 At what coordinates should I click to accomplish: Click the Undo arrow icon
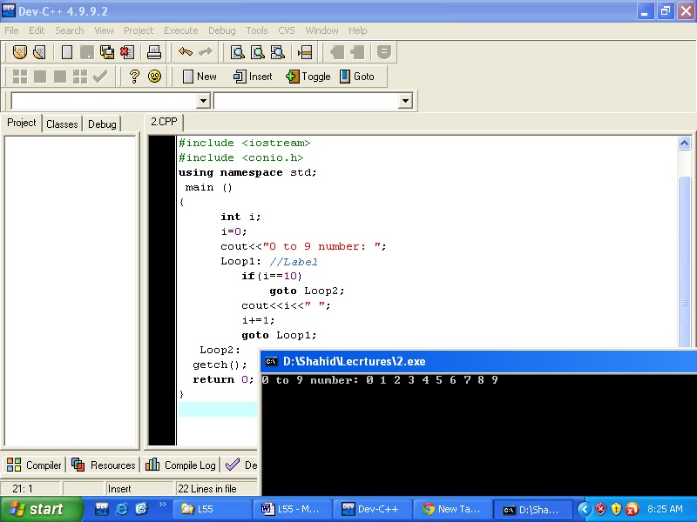coord(185,52)
